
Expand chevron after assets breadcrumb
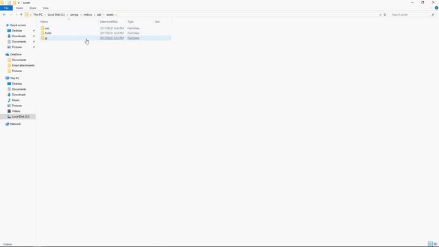[116, 14]
